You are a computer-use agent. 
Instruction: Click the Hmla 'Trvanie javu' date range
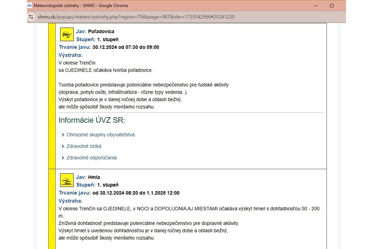click(x=135, y=193)
